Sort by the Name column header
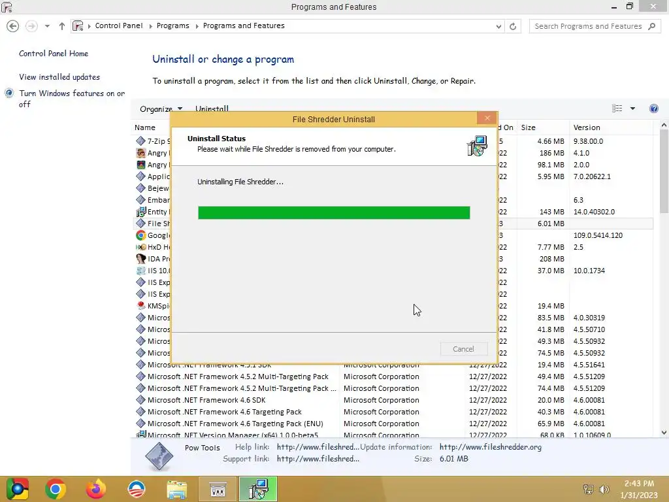The height and width of the screenshot is (502, 669). pyautogui.click(x=145, y=127)
